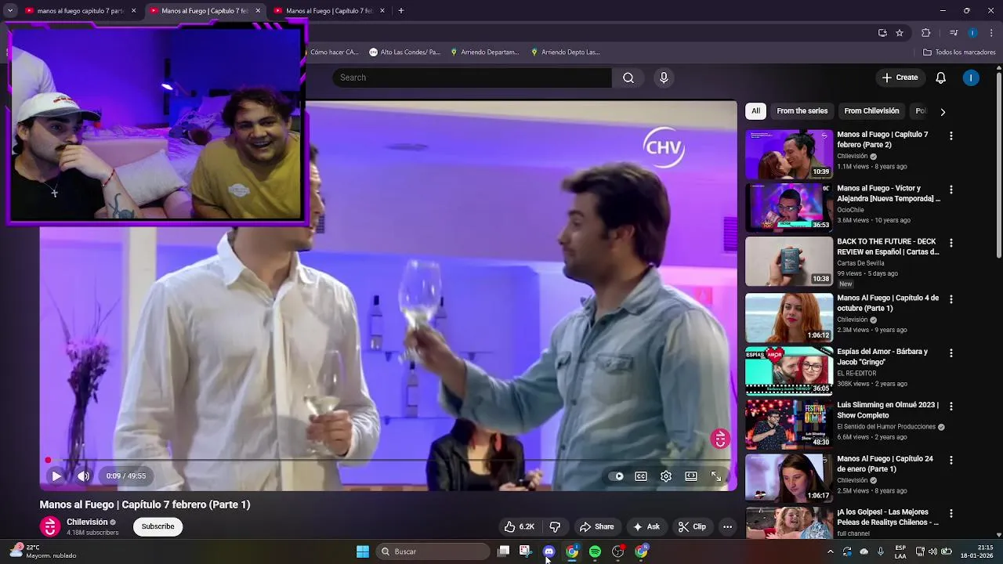Like the video thumbs up
Screen dimensions: 1003x564
pos(520,526)
